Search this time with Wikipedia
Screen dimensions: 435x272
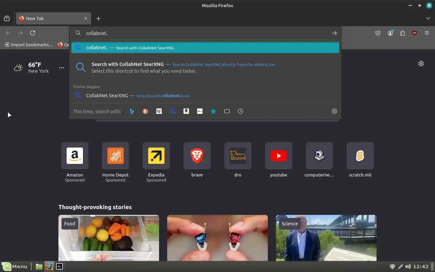tap(159, 111)
